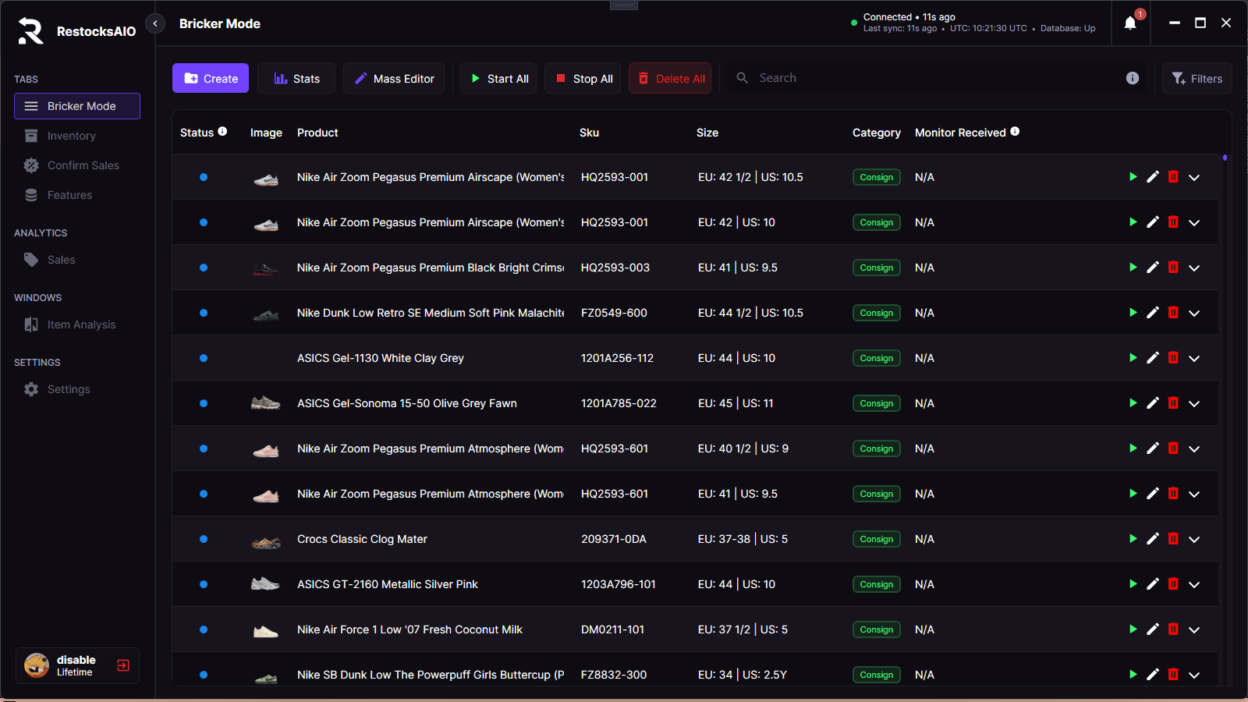Image resolution: width=1248 pixels, height=702 pixels.
Task: Expand the Nike Air Force 1 Low row
Action: point(1194,629)
